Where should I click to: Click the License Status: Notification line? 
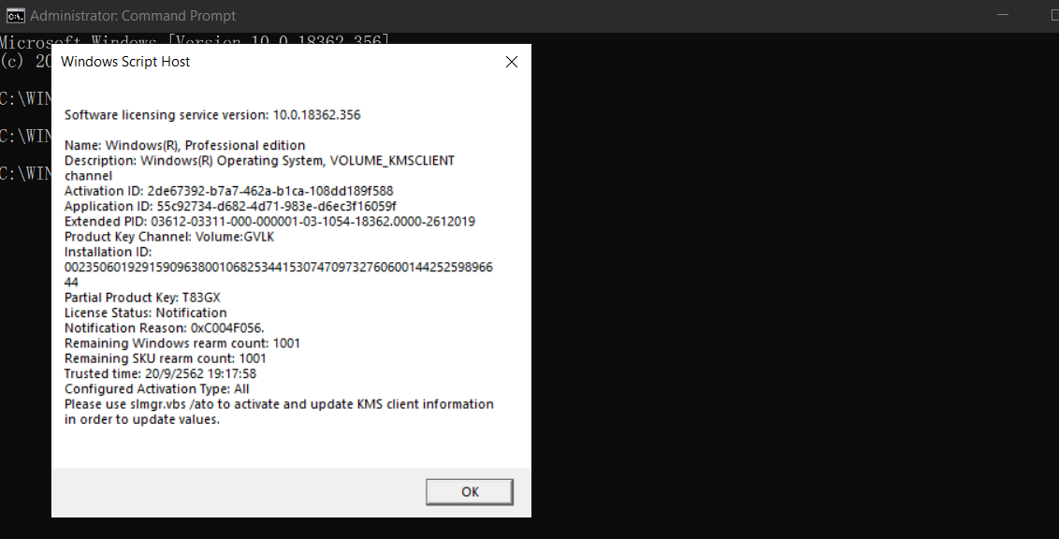point(146,313)
